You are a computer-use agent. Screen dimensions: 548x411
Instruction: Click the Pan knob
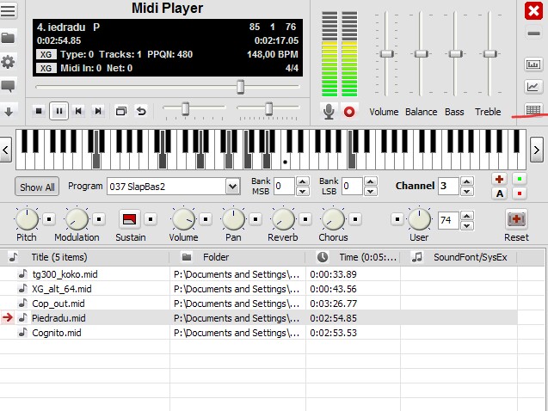point(233,219)
